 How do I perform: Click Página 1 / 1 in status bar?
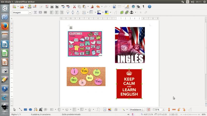pos(16,114)
